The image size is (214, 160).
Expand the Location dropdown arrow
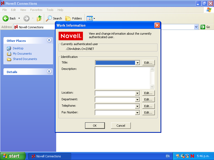[x=137, y=93]
